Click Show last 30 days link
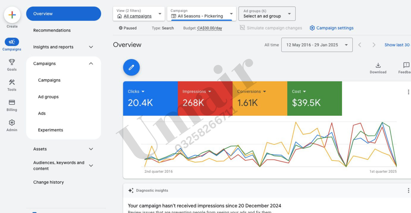This screenshot has width=411, height=213. click(398, 45)
